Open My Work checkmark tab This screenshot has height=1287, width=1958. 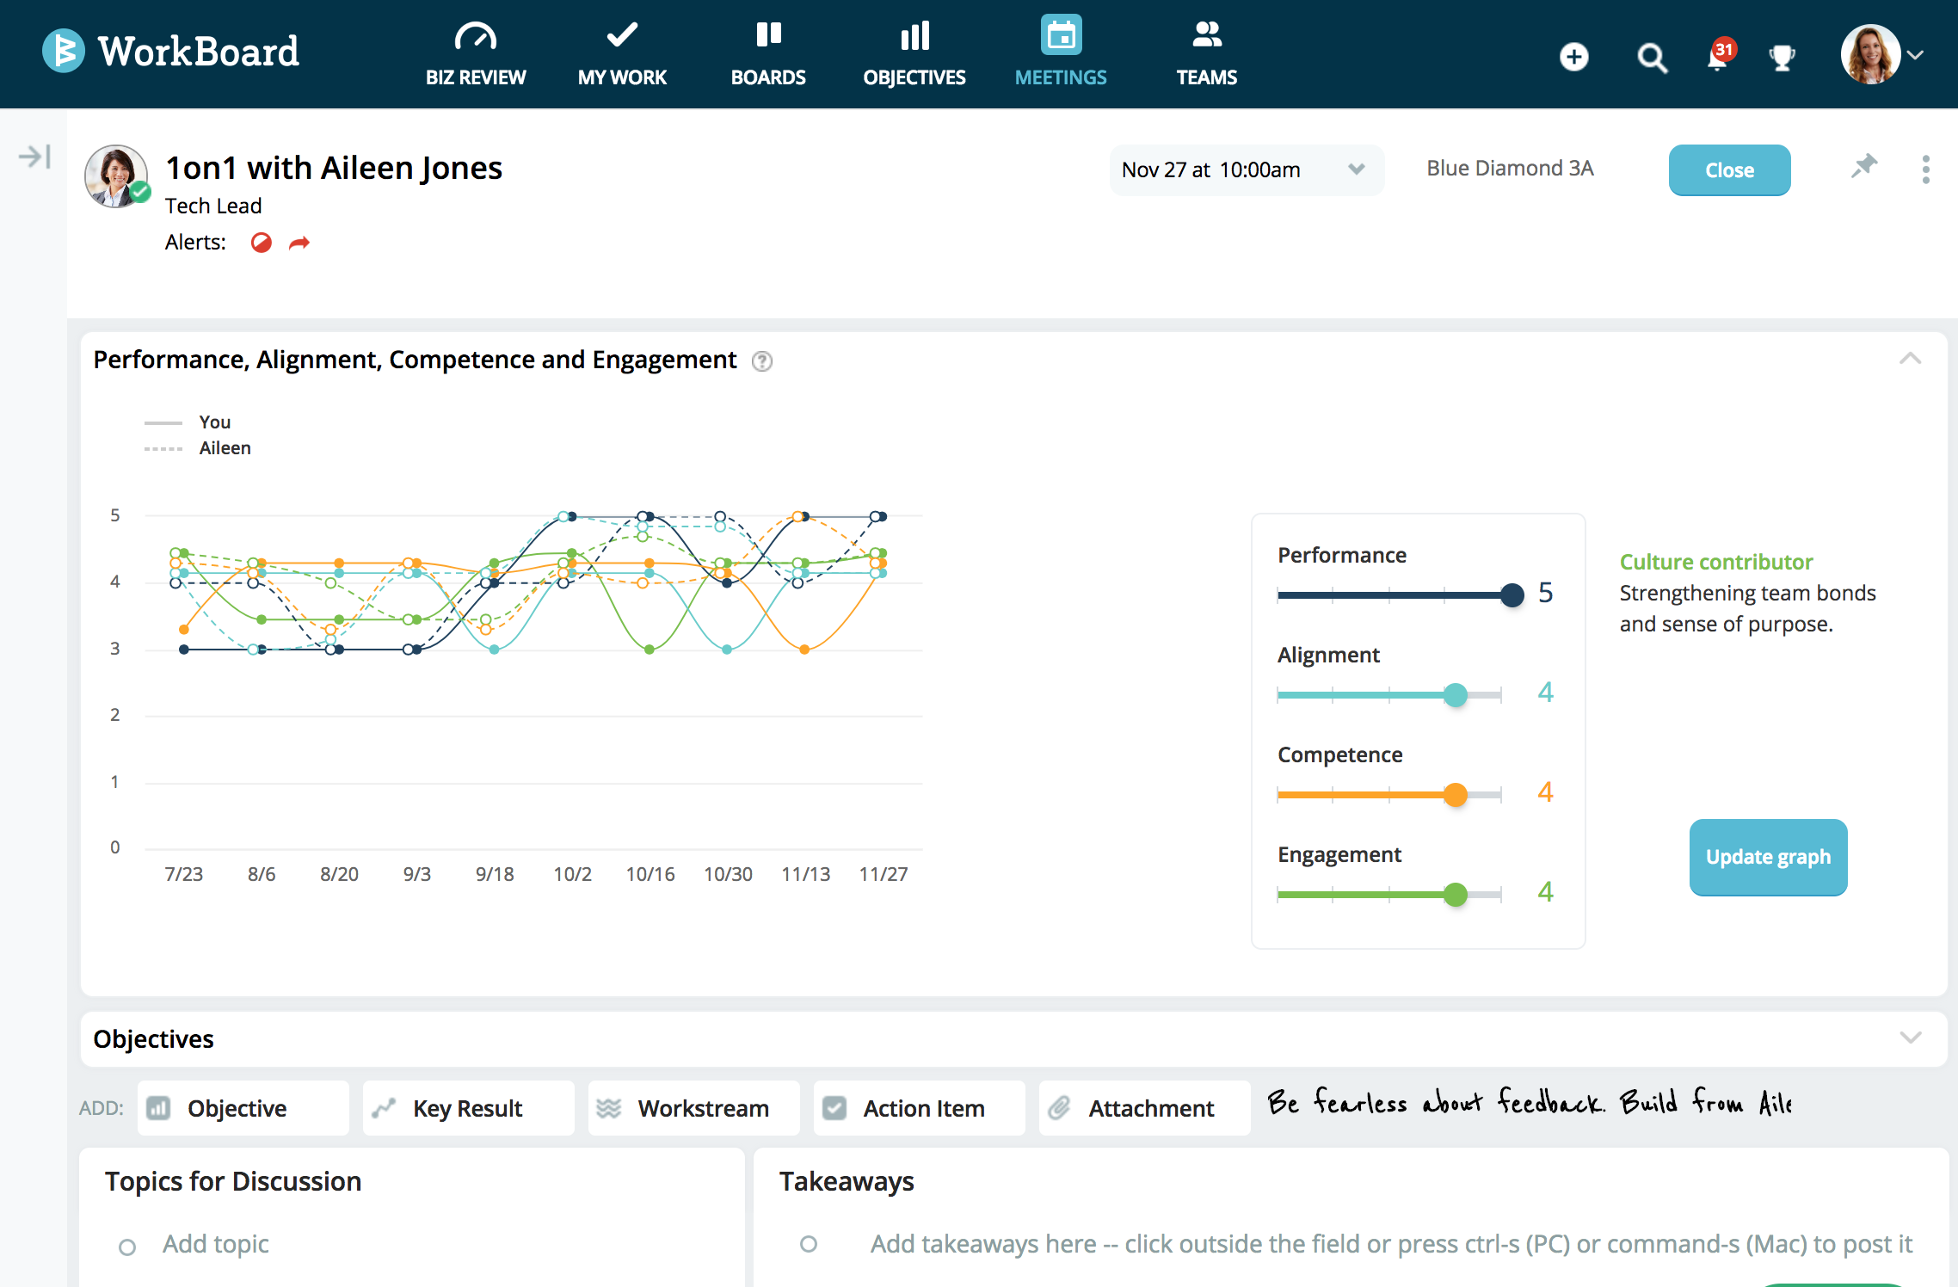[622, 53]
